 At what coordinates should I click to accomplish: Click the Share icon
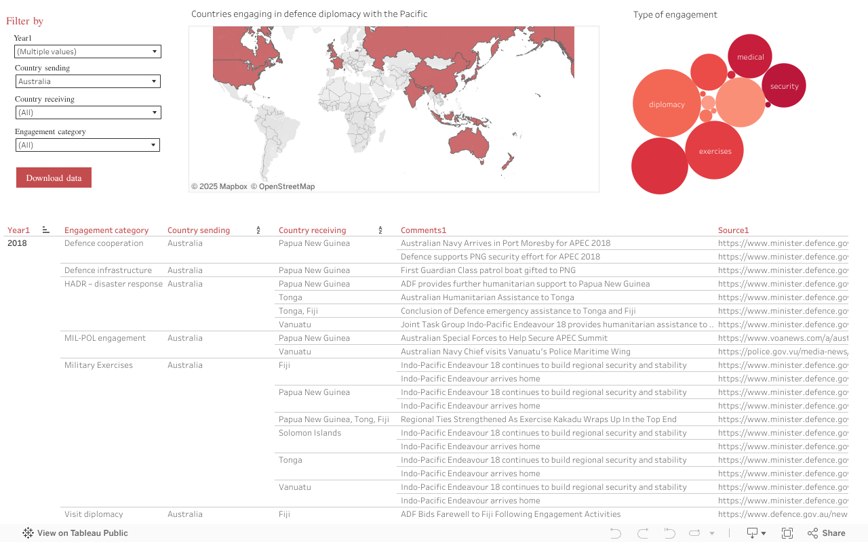pos(813,533)
